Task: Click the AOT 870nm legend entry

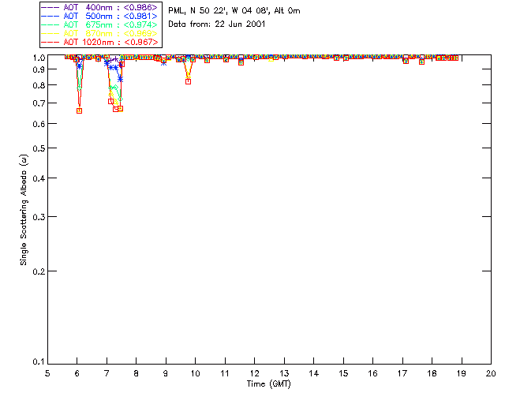Action: click(x=99, y=33)
